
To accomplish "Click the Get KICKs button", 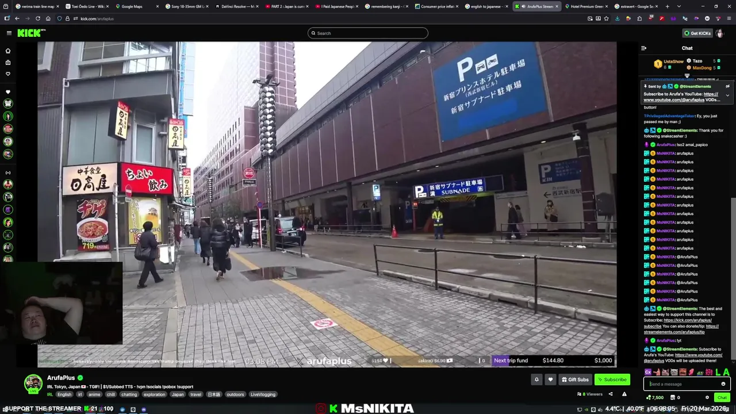I will (x=697, y=33).
